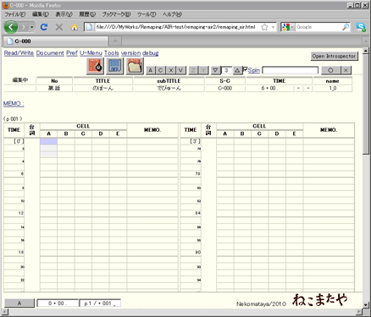Click the small X toolbar button
The height and width of the screenshot is (317, 371).
pos(171,70)
